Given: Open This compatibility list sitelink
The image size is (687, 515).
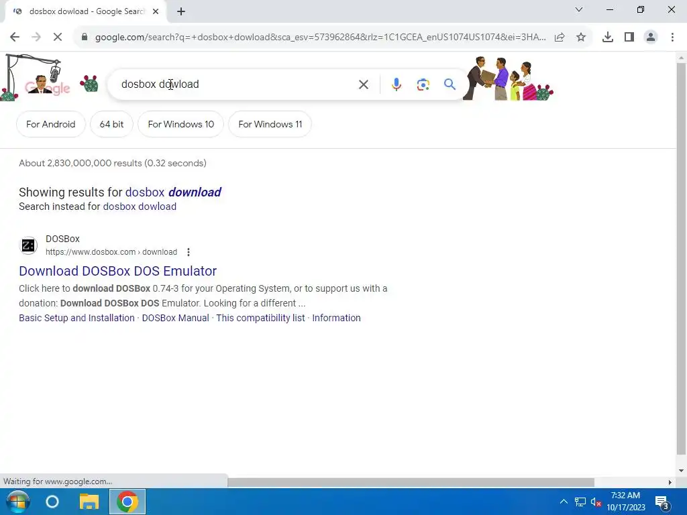Looking at the screenshot, I should [261, 318].
